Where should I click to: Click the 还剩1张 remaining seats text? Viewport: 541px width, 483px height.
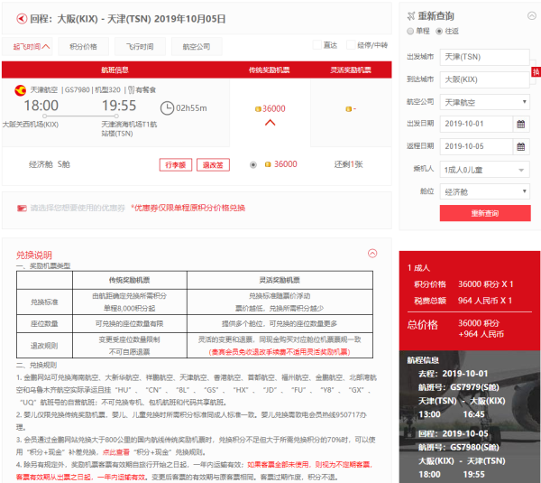click(348, 164)
